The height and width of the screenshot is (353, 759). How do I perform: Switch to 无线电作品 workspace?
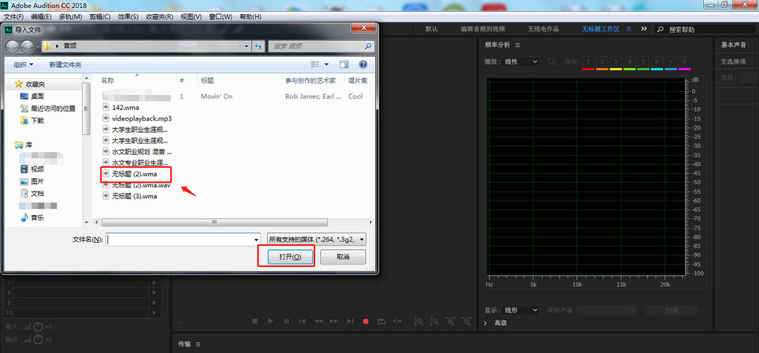click(543, 29)
